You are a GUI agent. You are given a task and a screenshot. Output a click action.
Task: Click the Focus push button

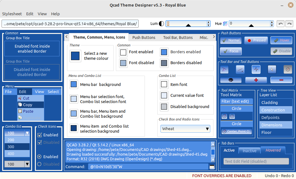pyautogui.click(x=231, y=51)
